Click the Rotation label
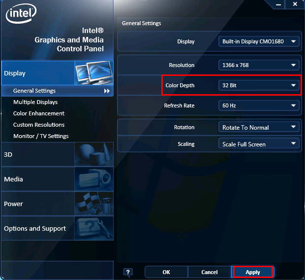 pos(184,127)
